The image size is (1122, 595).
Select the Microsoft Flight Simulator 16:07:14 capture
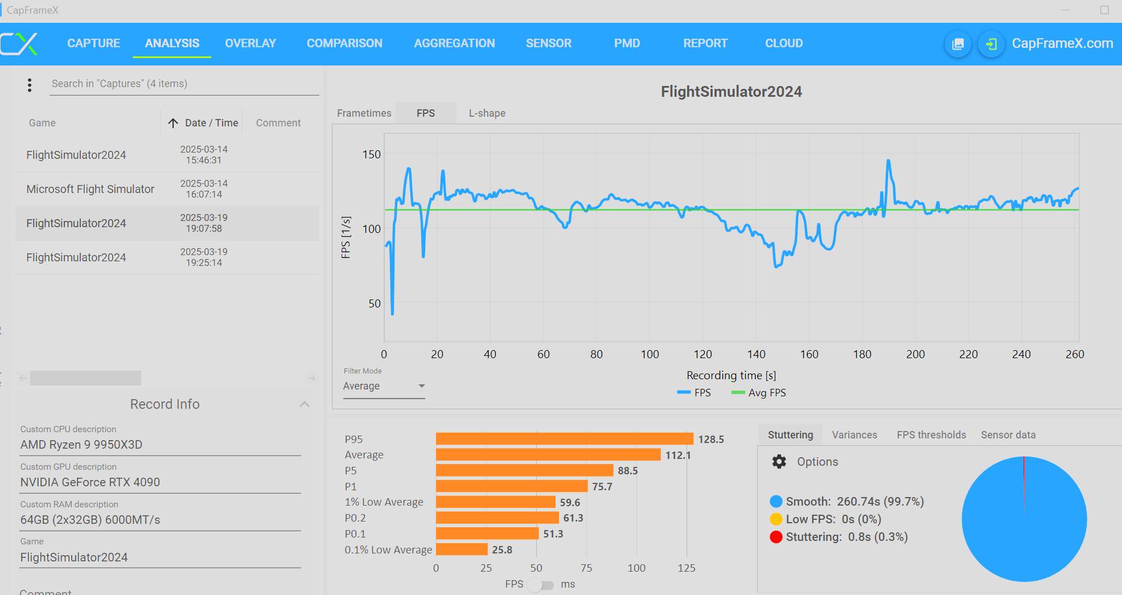coord(167,189)
